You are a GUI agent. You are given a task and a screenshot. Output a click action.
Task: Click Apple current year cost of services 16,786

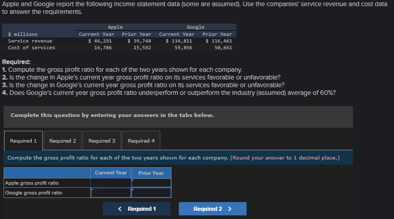coord(103,48)
